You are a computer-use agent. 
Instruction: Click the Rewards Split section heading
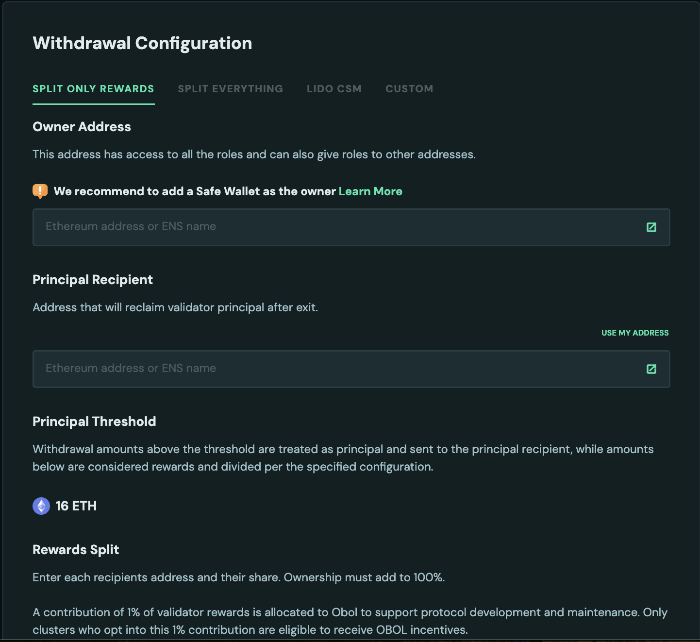76,550
